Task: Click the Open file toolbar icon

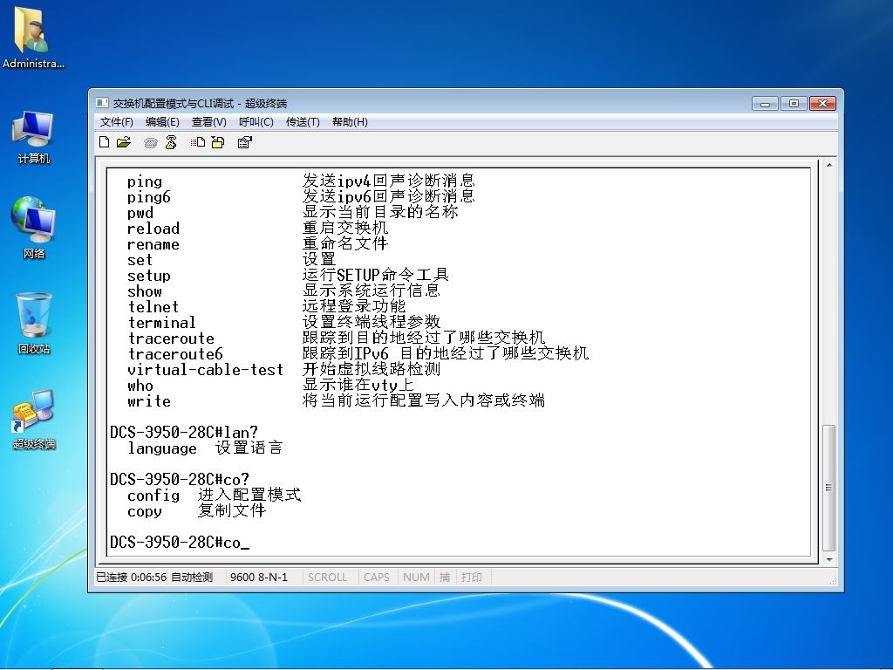Action: coord(124,142)
